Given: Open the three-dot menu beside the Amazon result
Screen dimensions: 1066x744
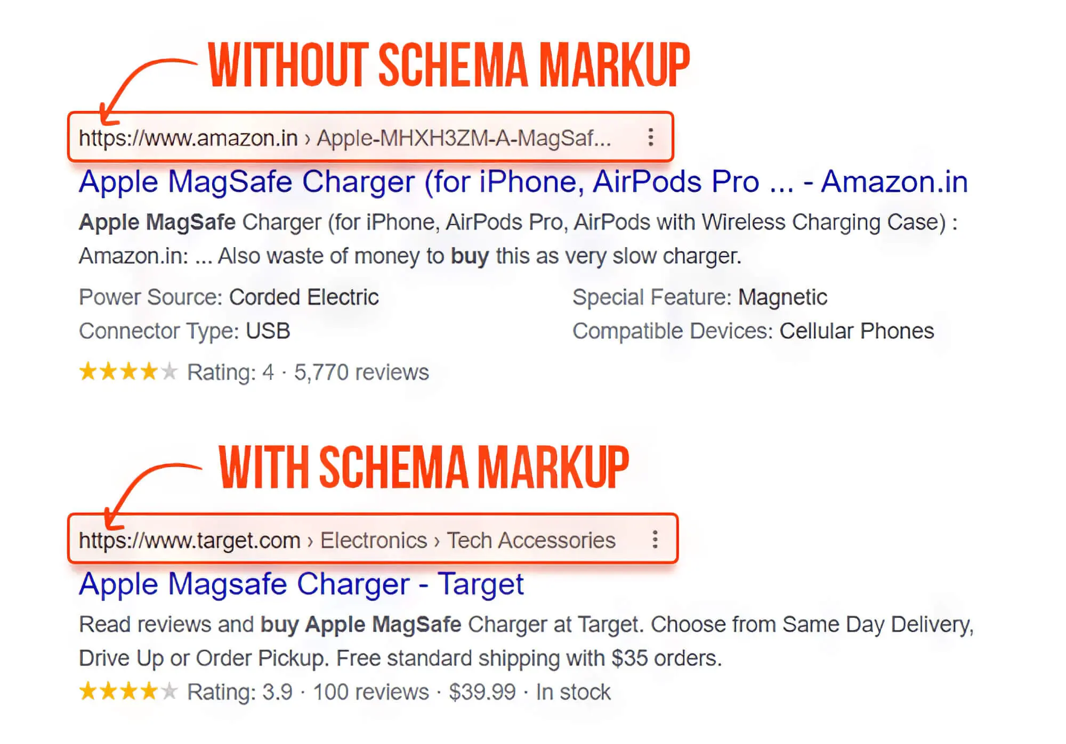Looking at the screenshot, I should click(x=650, y=137).
